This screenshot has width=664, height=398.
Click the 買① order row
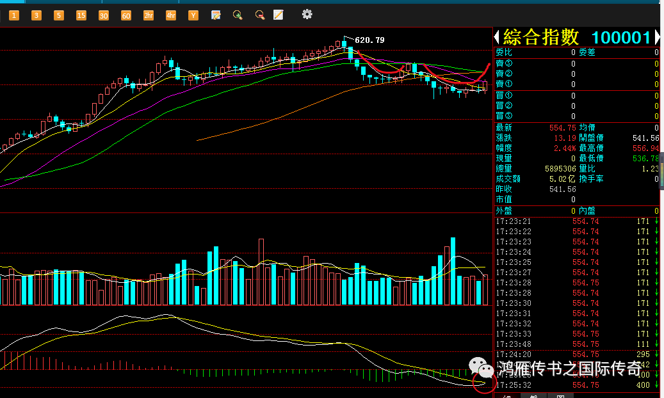point(577,96)
